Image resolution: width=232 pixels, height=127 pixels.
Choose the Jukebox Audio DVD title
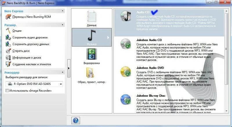click(150, 68)
